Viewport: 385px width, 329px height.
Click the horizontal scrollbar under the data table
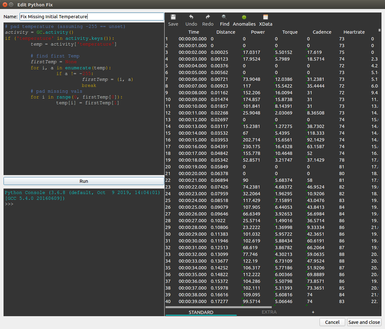coord(218,307)
